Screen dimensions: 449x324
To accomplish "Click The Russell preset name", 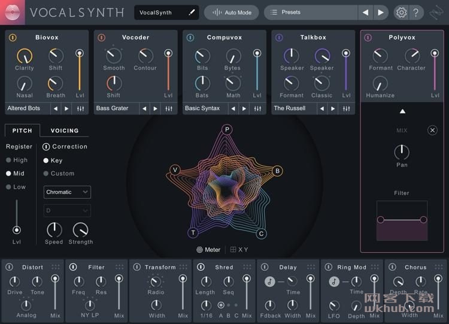I will tap(290, 108).
